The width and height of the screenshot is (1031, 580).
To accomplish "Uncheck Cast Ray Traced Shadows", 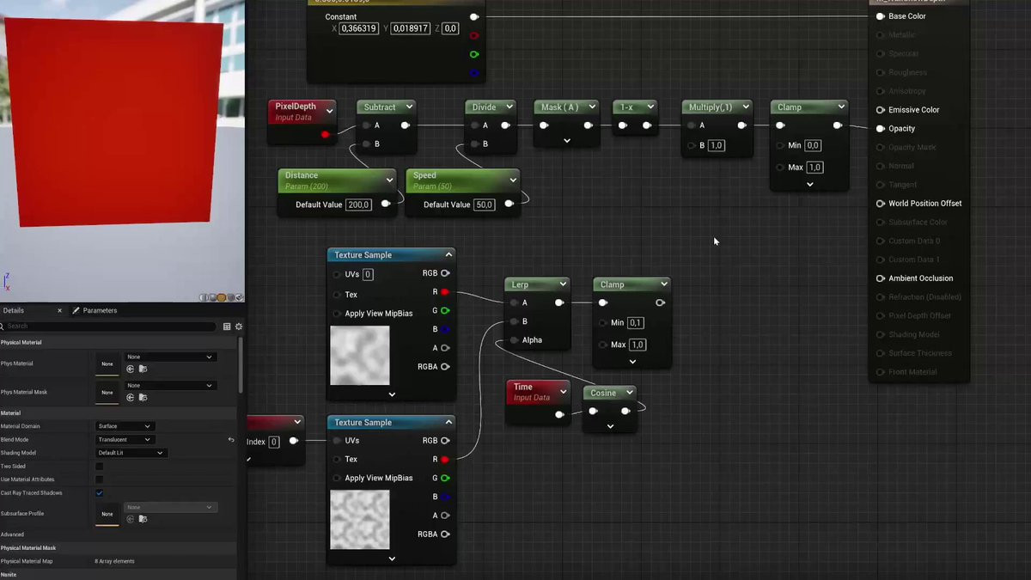I will (99, 493).
